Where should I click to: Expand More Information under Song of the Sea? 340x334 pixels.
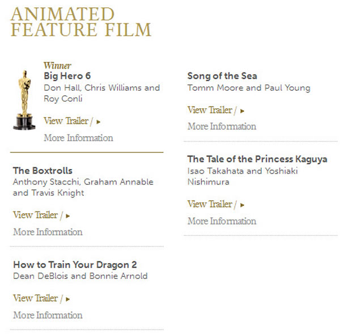point(222,126)
